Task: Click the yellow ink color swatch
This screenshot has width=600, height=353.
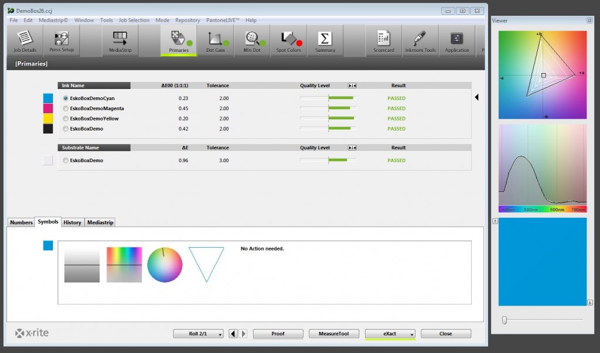Action: [48, 119]
